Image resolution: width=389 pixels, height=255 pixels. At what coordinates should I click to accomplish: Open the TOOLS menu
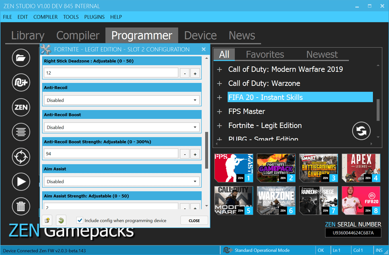pyautogui.click(x=71, y=17)
